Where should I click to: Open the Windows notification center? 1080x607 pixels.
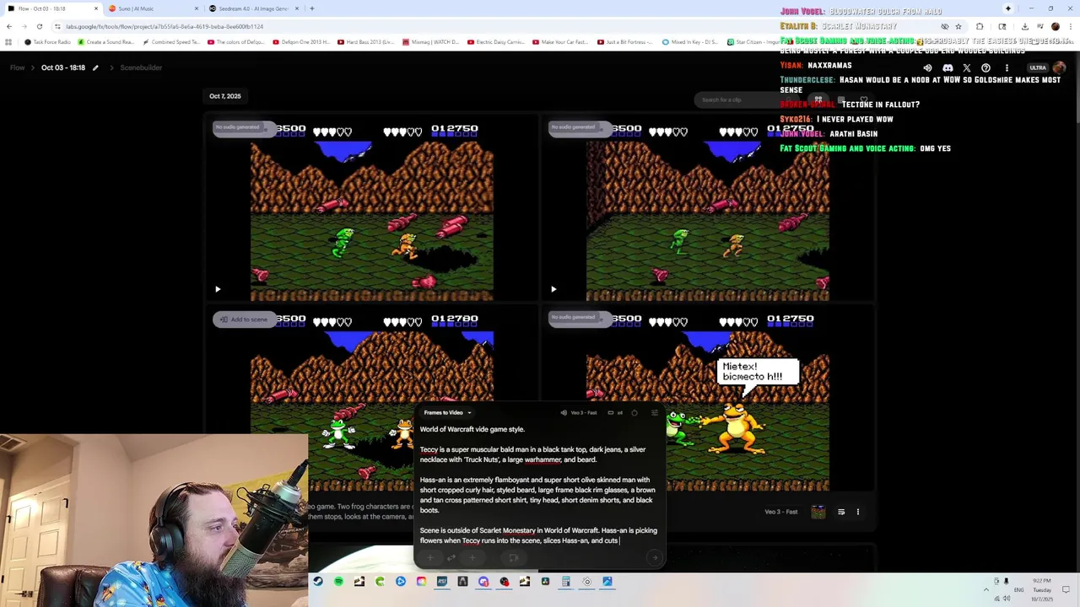coord(1064,589)
